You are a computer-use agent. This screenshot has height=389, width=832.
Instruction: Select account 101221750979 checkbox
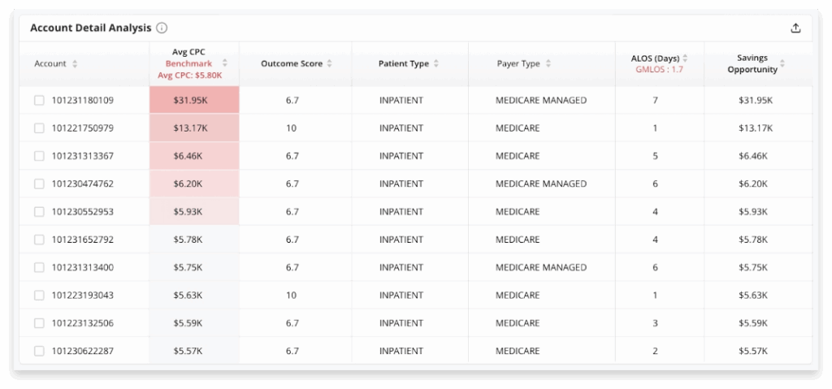coord(39,128)
